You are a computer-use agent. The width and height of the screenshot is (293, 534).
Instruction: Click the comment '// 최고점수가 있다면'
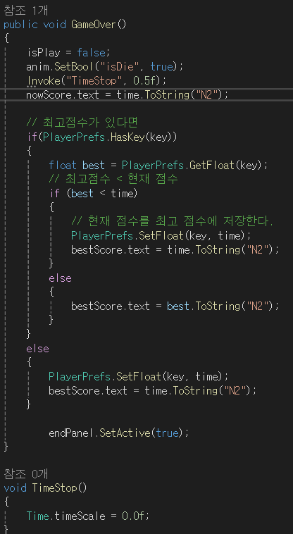[82, 122]
